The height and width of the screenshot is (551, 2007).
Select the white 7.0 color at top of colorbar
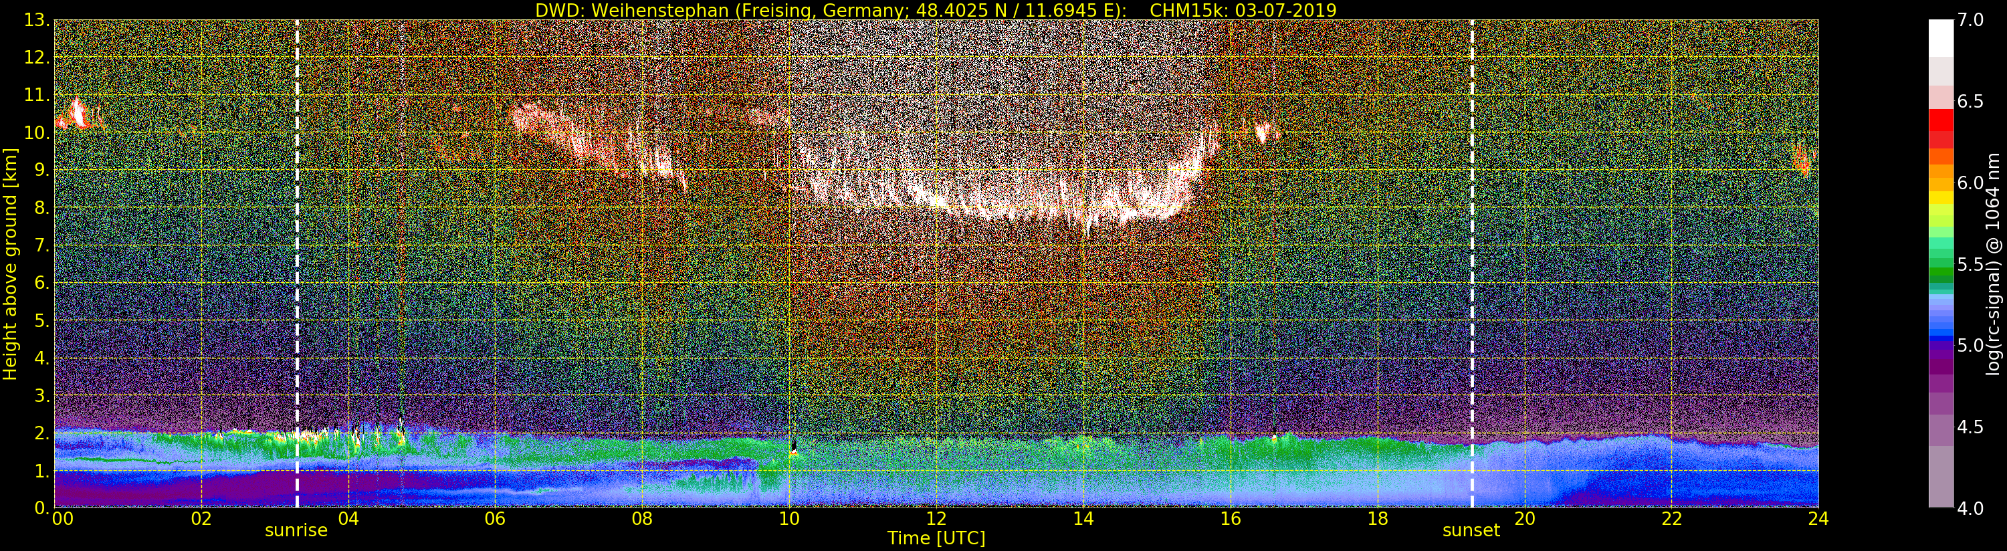[1941, 38]
